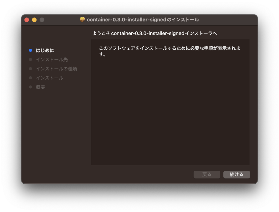279x212 pixels.
Task: Close the installer window with red button
Action: click(x=27, y=20)
